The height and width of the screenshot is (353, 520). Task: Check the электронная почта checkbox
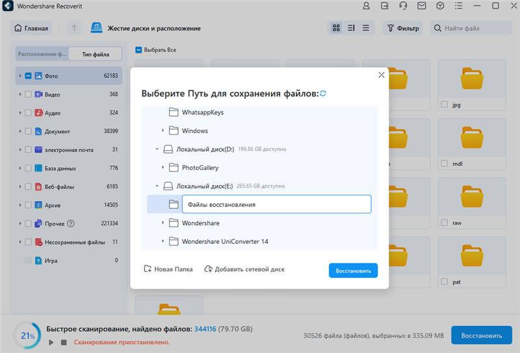tap(28, 150)
